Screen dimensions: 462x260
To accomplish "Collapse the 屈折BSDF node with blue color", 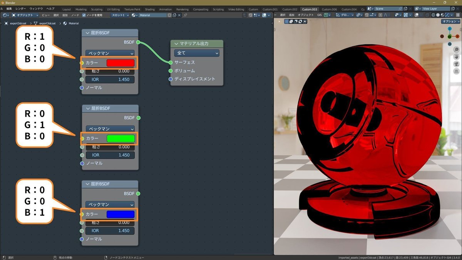I will coord(87,184).
